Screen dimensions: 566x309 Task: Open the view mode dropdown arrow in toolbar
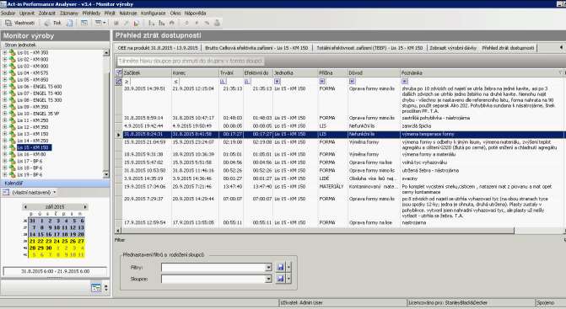point(105,23)
